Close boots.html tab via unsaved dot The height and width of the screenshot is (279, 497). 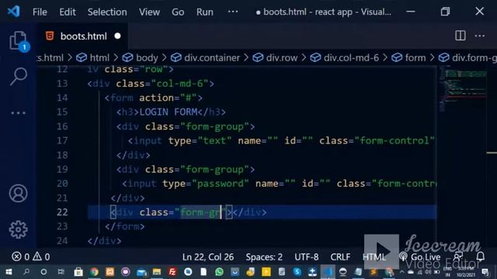coord(117,36)
